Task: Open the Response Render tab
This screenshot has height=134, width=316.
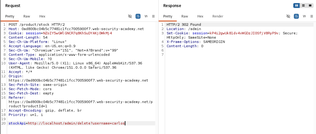Action: click(x=218, y=17)
